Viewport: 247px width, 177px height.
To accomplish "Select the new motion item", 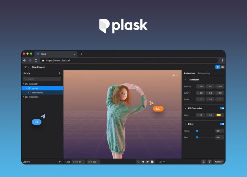I will pos(37,93).
